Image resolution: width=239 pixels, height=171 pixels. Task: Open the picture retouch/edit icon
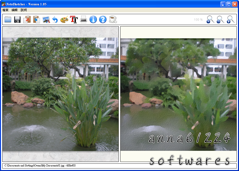pyautogui.click(x=46, y=19)
